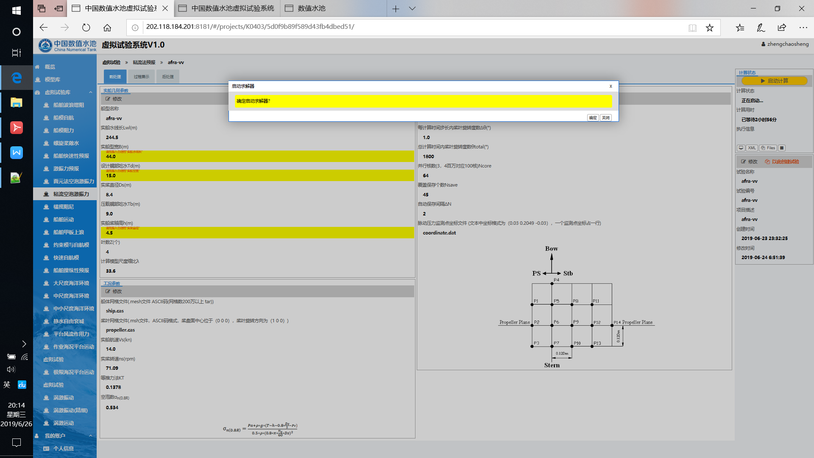Switch to the 过程展示 tab
The image size is (814, 458).
(x=141, y=77)
